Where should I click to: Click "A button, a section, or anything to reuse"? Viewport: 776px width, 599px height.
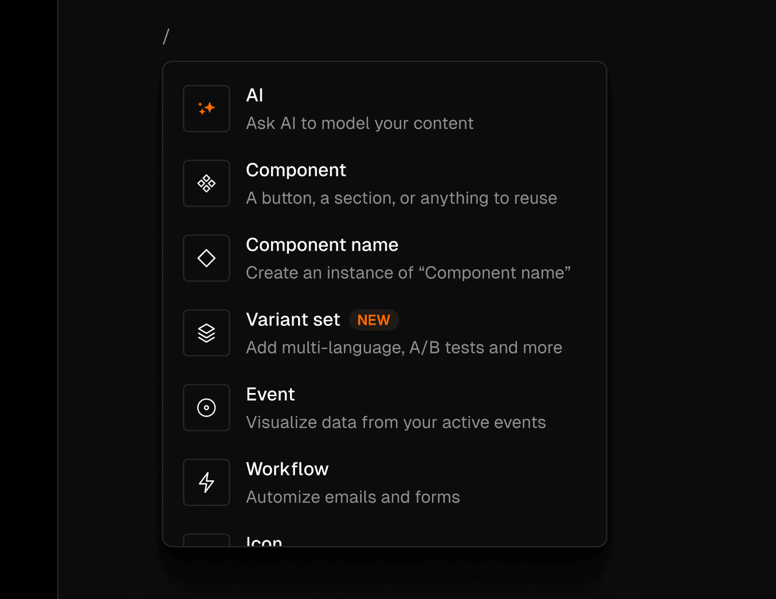401,199
